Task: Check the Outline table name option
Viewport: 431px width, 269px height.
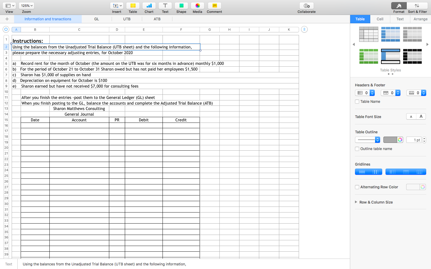Action: tap(357, 149)
